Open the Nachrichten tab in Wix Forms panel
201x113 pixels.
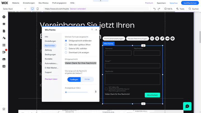[x=50, y=45]
